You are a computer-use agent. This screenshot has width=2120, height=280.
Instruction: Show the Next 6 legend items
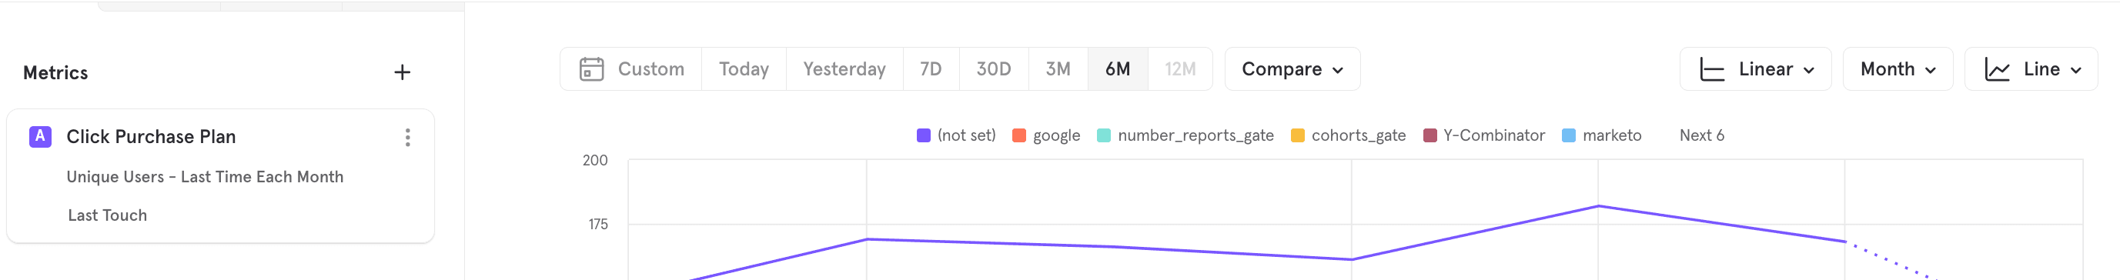point(1701,136)
